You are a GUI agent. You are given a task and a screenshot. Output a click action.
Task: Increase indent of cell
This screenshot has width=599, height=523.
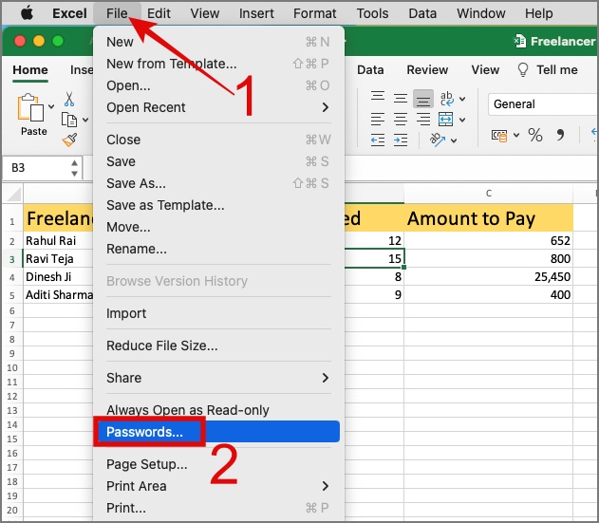[x=401, y=140]
